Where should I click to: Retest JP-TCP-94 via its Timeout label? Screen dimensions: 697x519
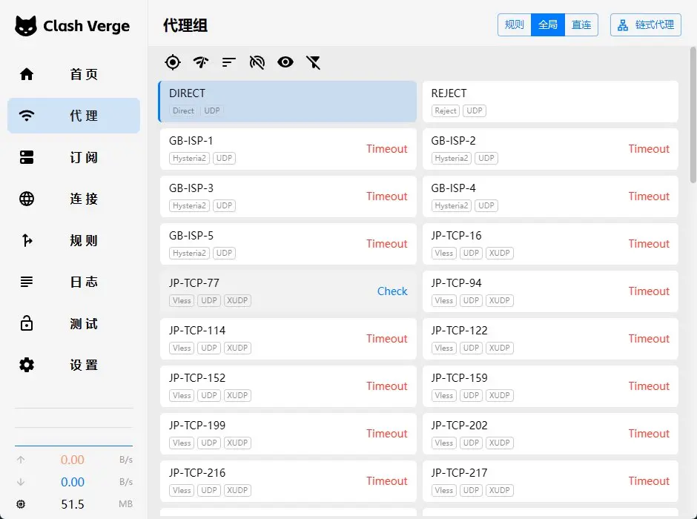click(649, 291)
